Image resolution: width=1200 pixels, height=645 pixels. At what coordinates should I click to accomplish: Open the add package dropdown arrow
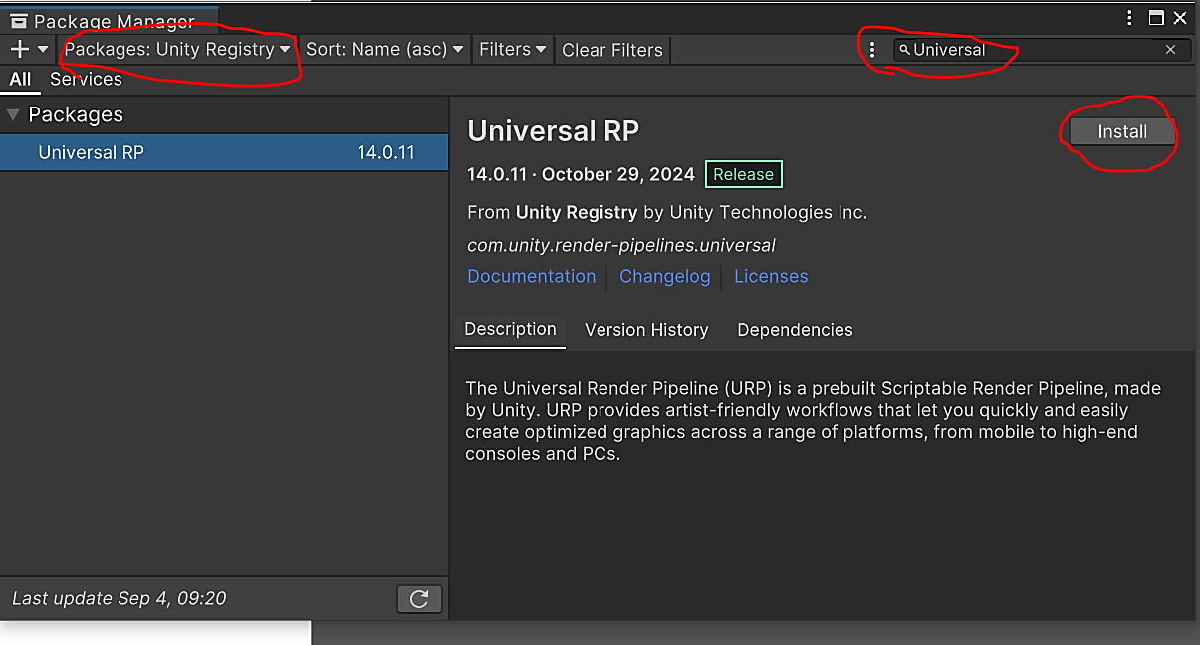tap(43, 49)
